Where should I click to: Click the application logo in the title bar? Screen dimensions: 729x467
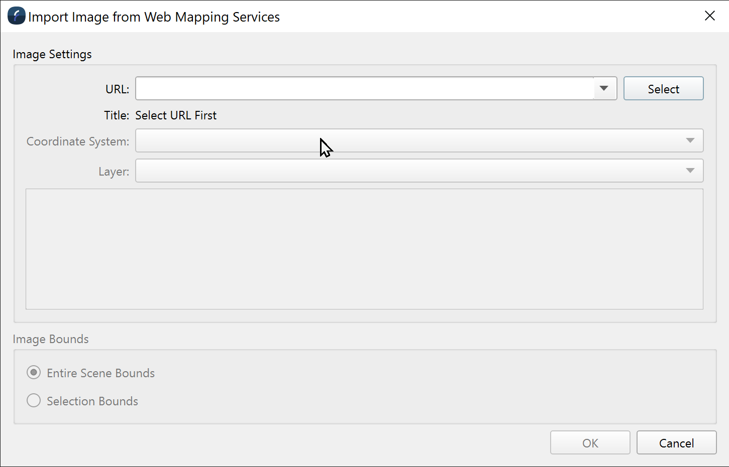pos(17,16)
